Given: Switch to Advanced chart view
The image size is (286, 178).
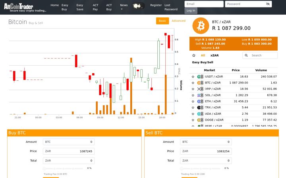Looking at the screenshot, I should pos(178,21).
